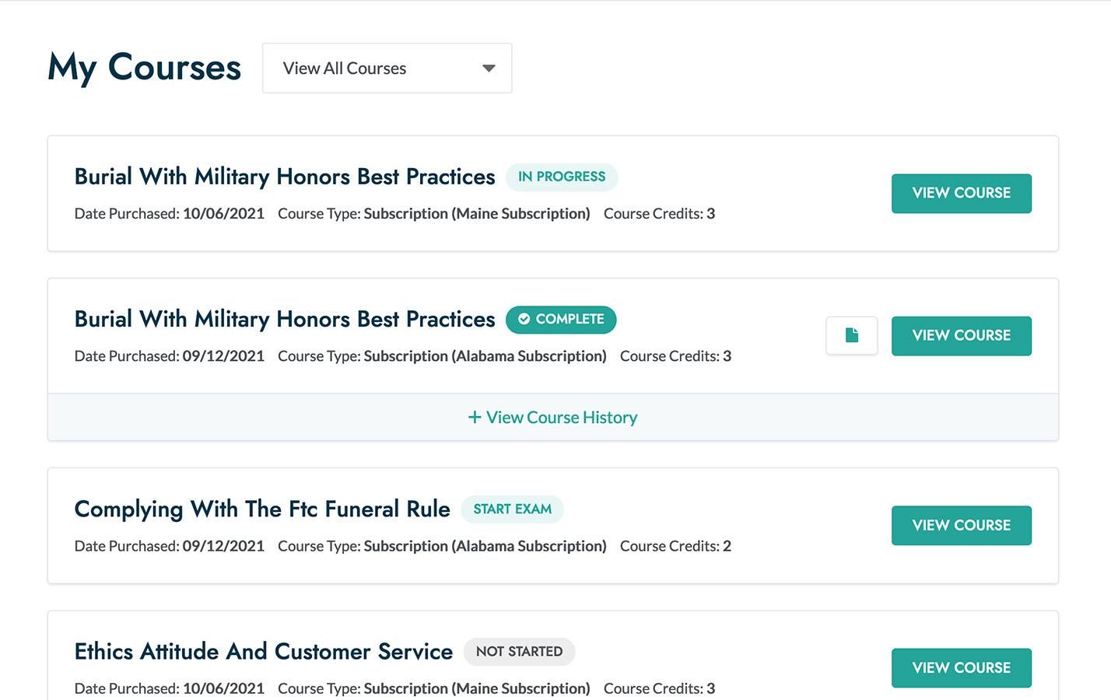
Task: Click the completed Burial With Military Honors title
Action: tap(285, 319)
